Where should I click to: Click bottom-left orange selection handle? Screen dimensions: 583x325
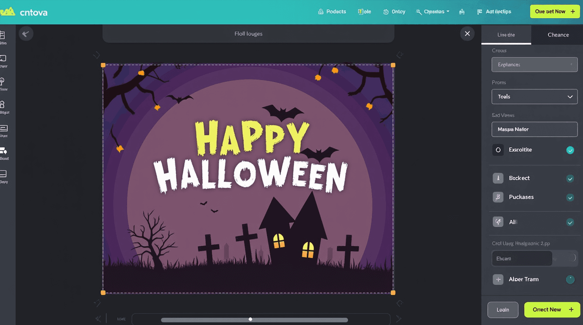103,293
